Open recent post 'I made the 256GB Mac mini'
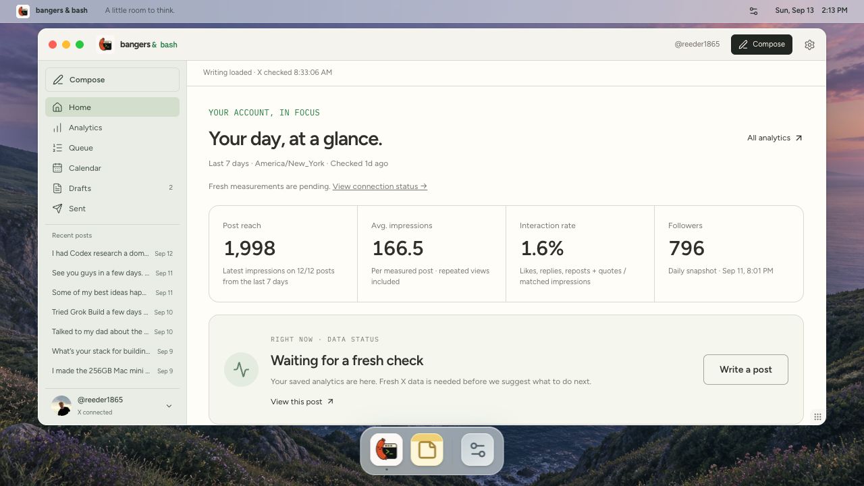 [x=112, y=371]
